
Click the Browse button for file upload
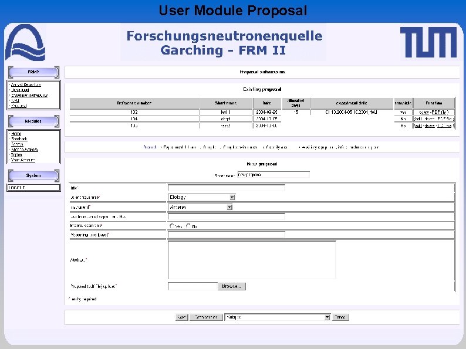[x=231, y=286]
